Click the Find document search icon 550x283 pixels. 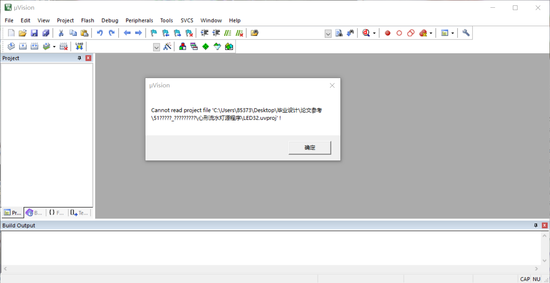coord(339,33)
